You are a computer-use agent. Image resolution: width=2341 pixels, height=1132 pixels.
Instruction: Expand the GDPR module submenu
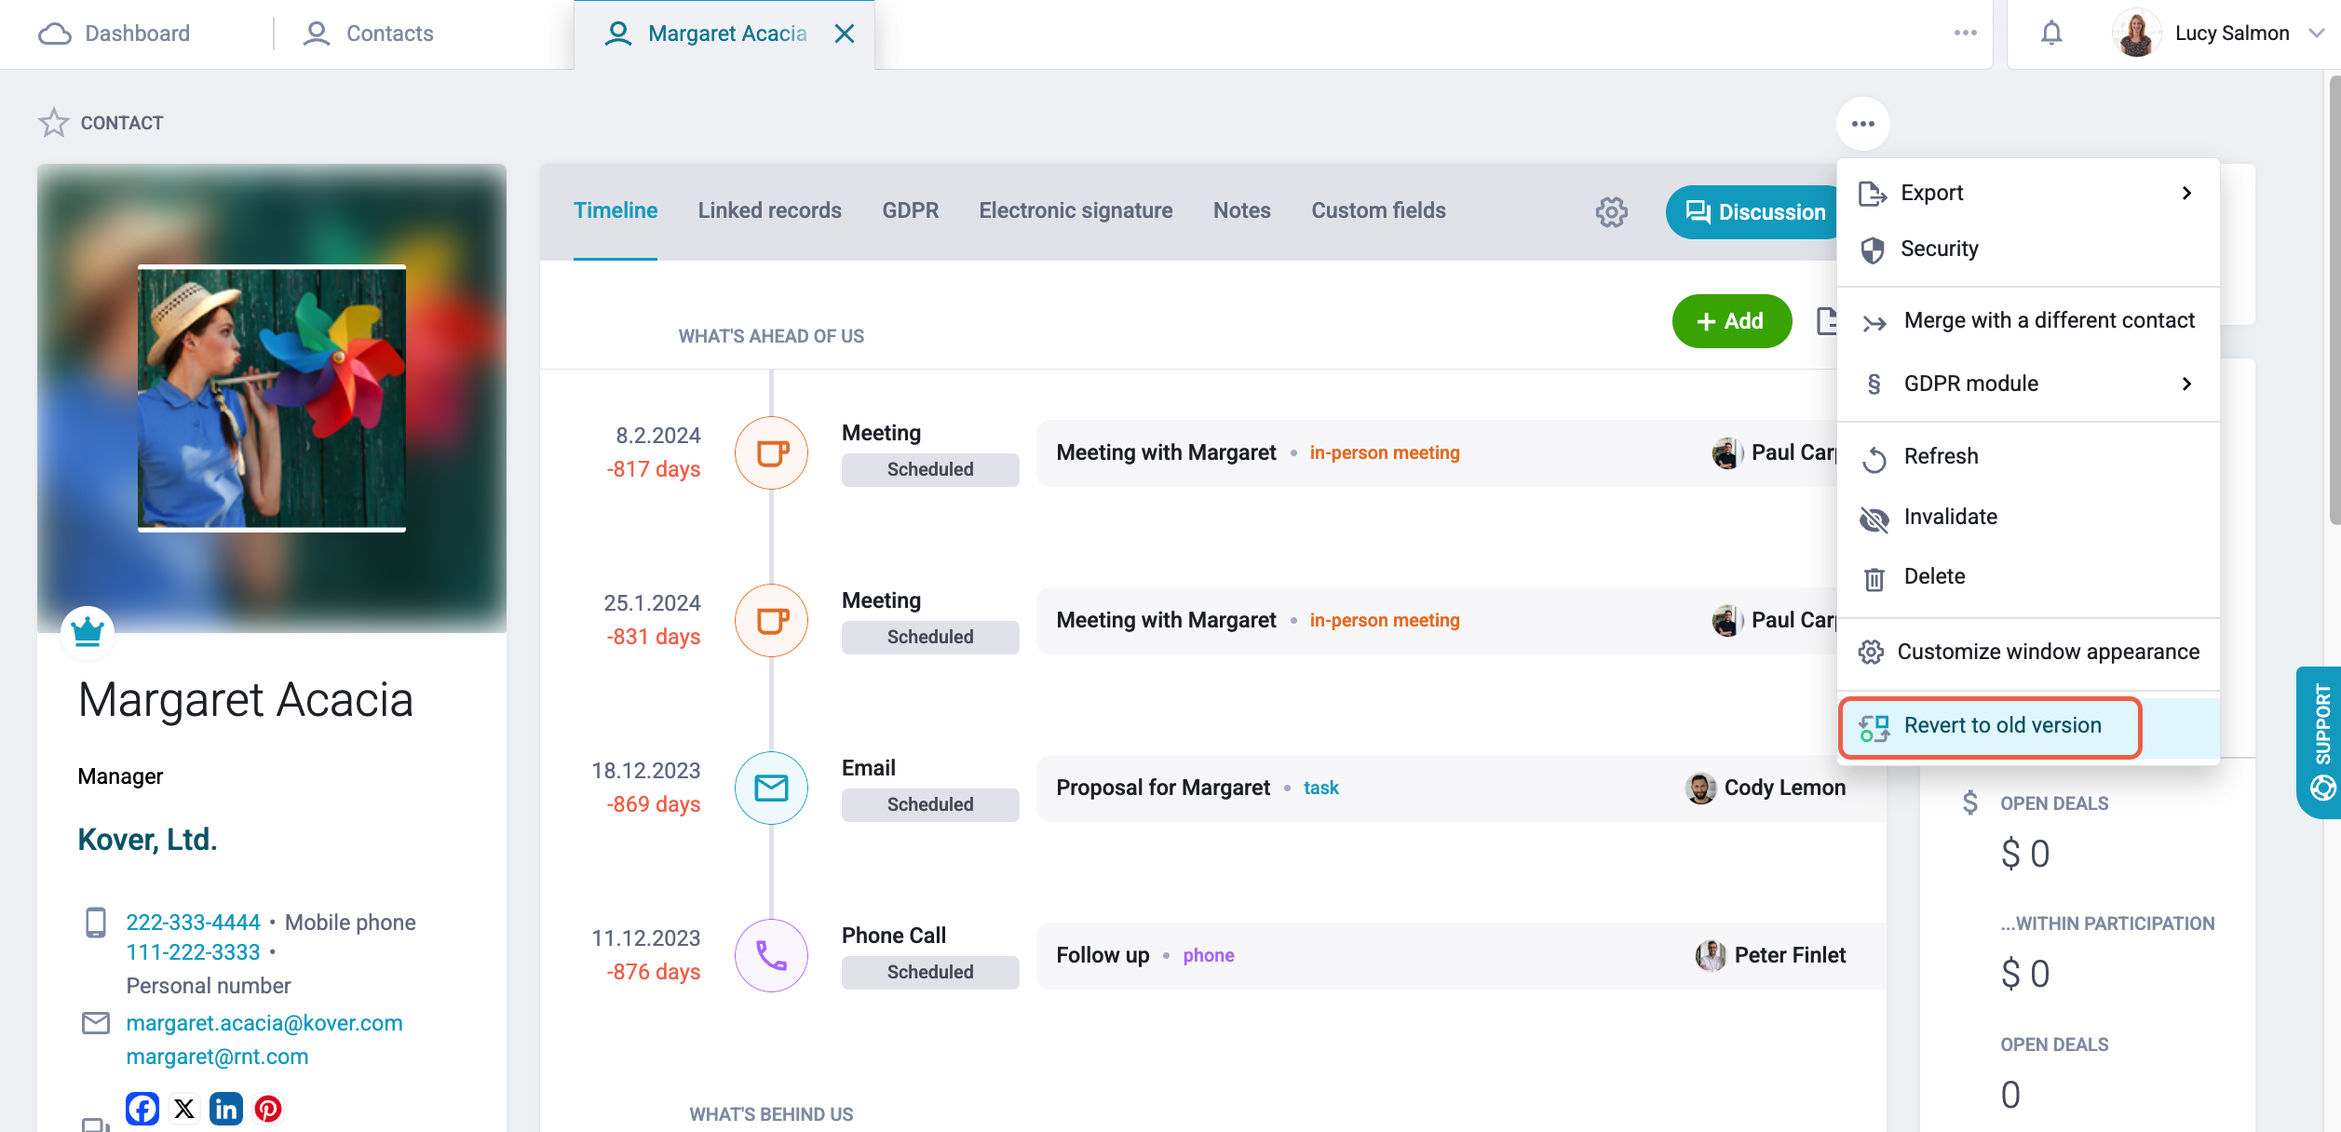2028,384
